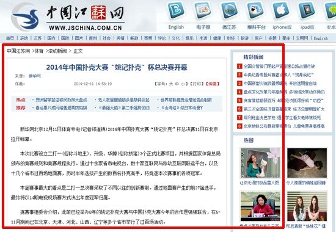Image resolution: width=336 pixels, height=232 pixels.
Task: Click the 打印 print link
Action: (197, 84)
